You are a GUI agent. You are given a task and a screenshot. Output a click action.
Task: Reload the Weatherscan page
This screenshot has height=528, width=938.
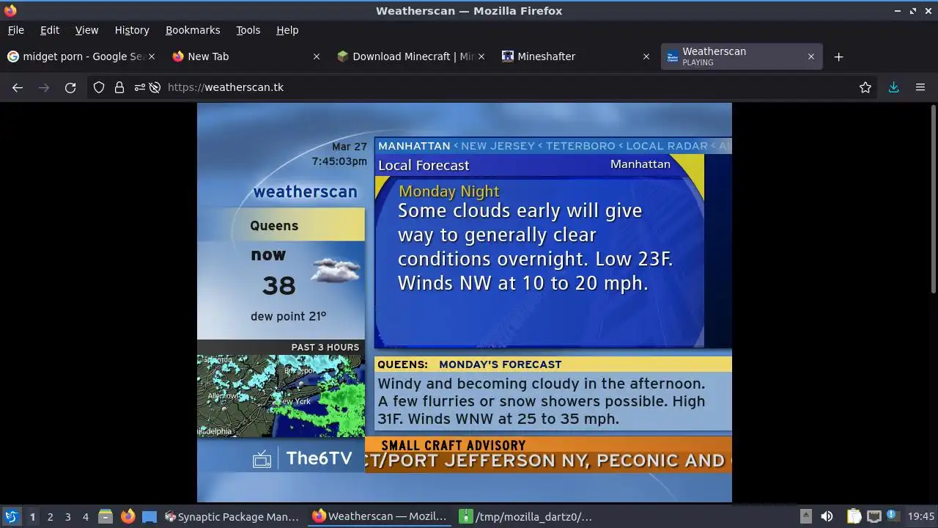tap(70, 87)
